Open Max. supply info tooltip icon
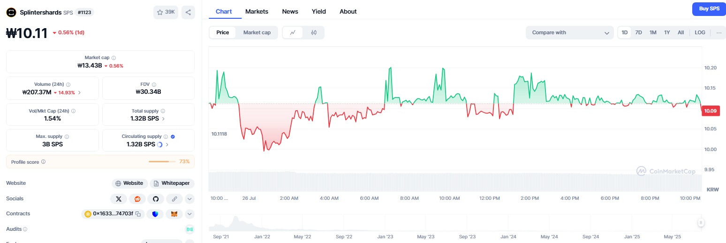The height and width of the screenshot is (243, 726). pos(67,137)
